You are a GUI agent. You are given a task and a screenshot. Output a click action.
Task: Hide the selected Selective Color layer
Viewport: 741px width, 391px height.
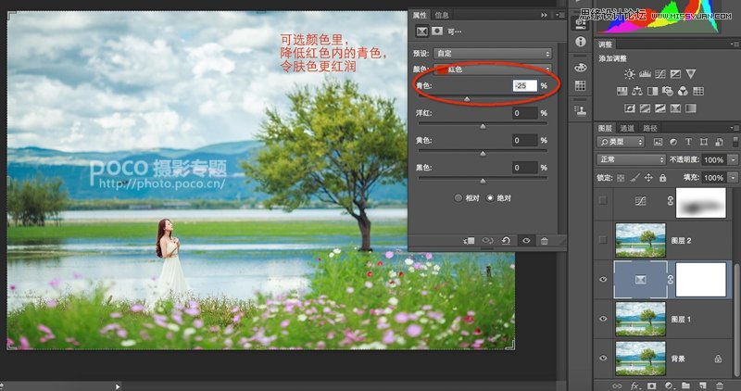click(603, 280)
